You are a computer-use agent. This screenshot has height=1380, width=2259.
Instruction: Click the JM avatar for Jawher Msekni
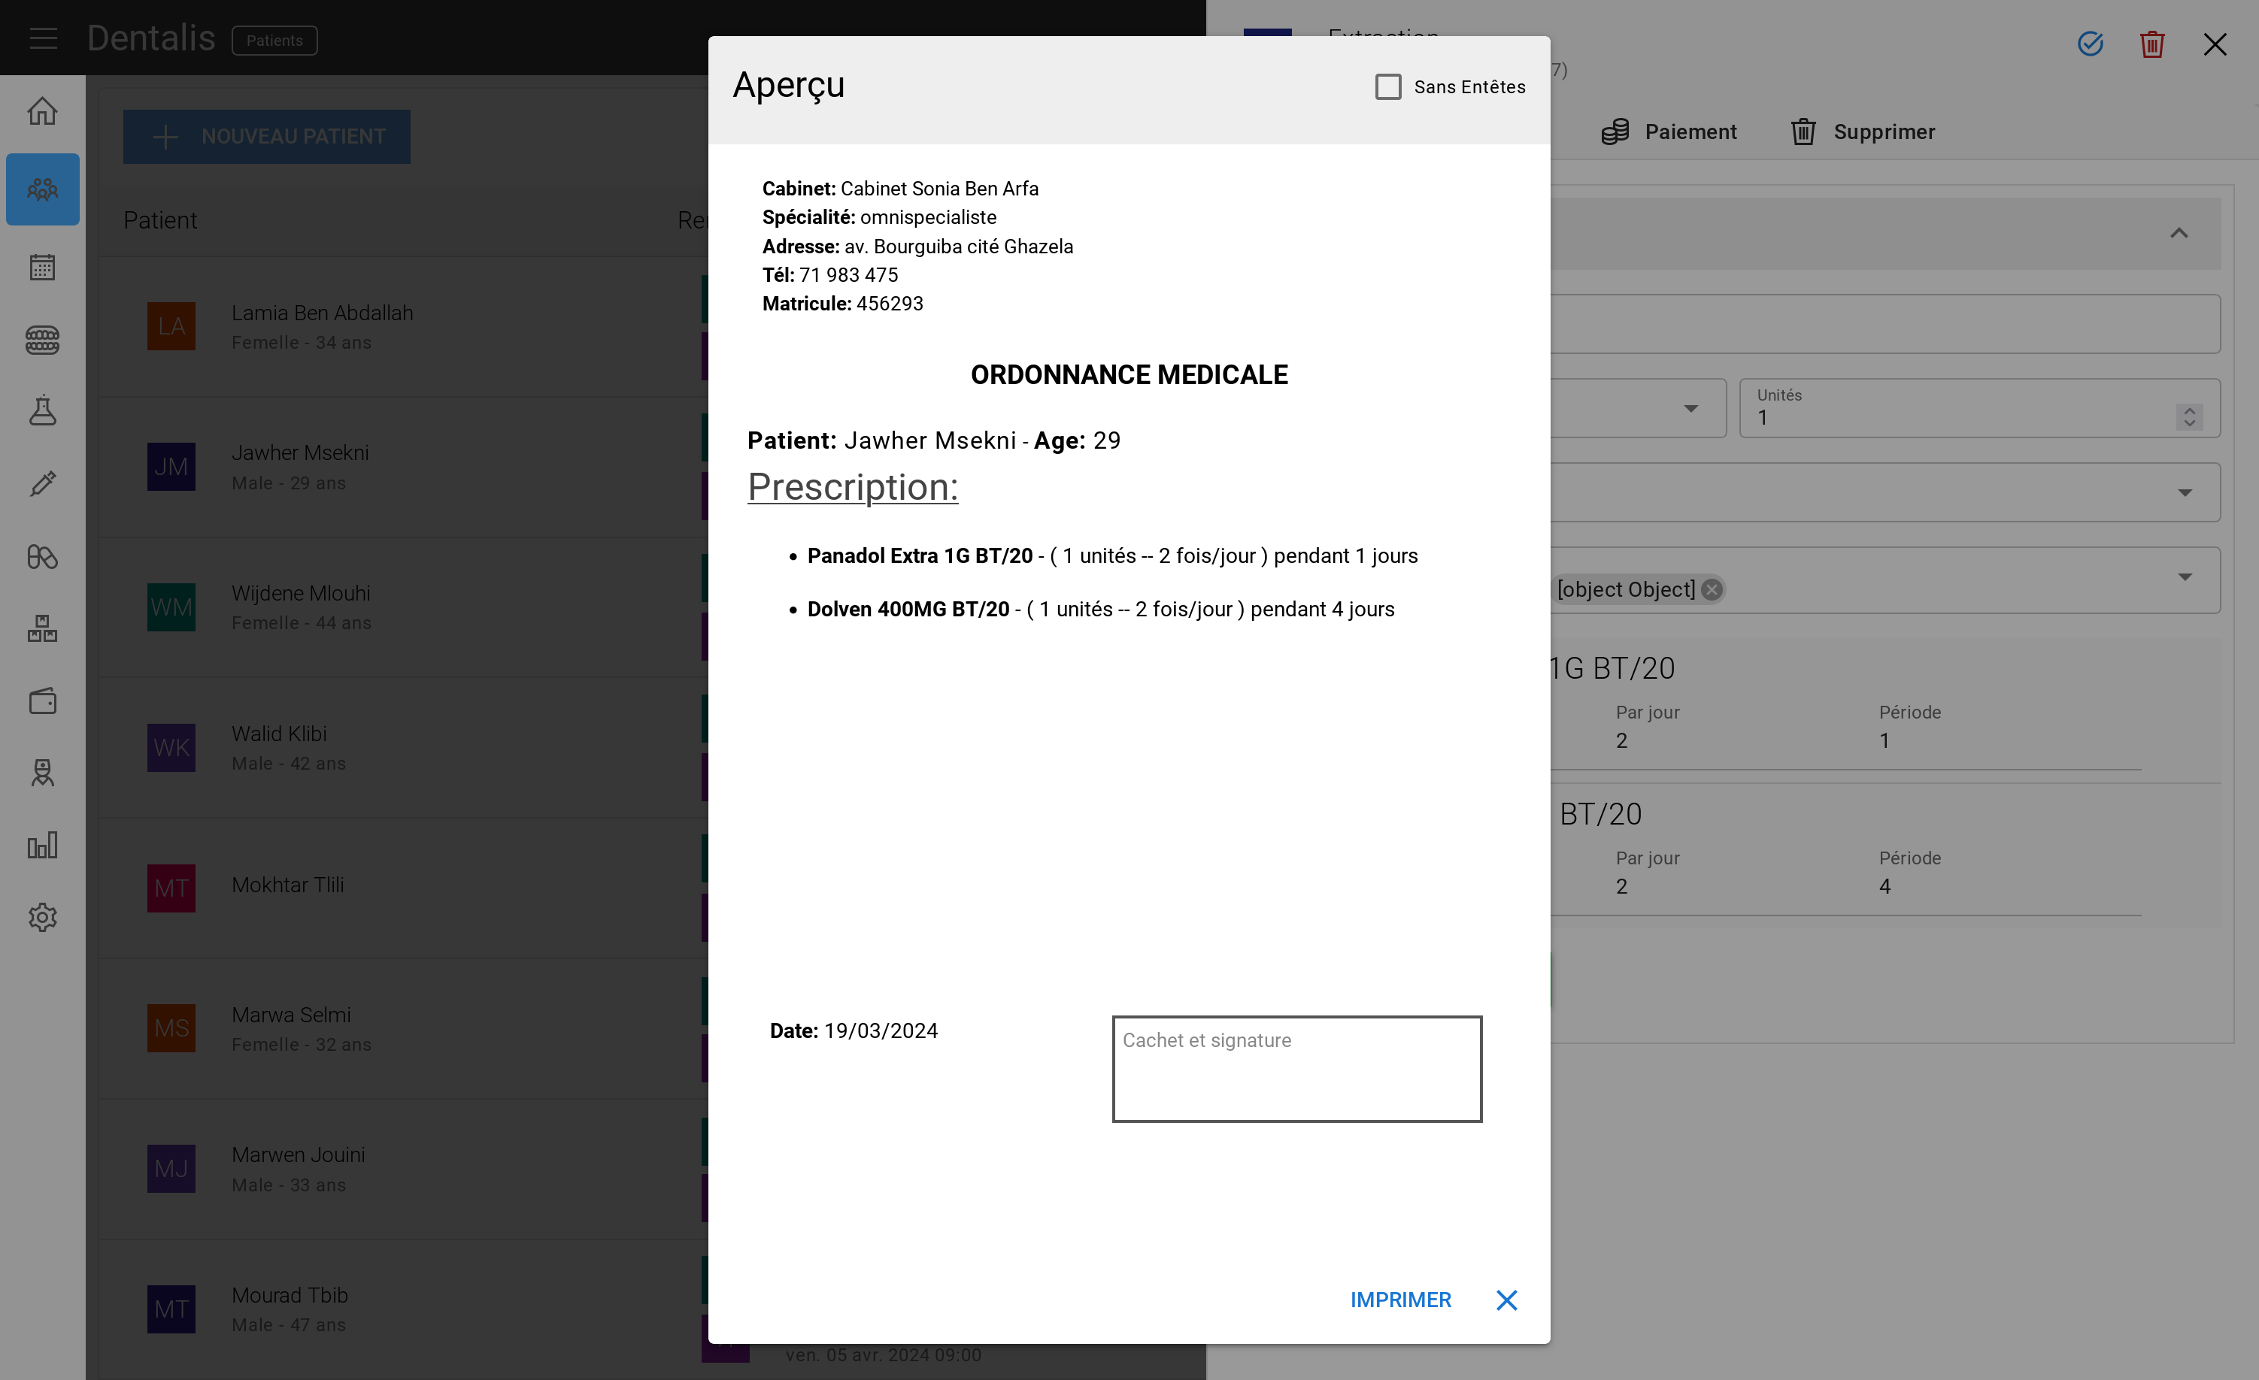coord(171,468)
